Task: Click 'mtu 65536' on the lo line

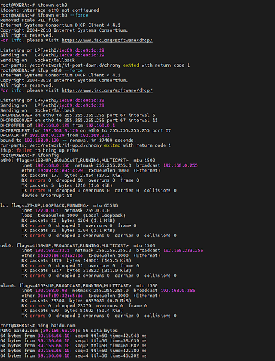Action: pos(105,205)
